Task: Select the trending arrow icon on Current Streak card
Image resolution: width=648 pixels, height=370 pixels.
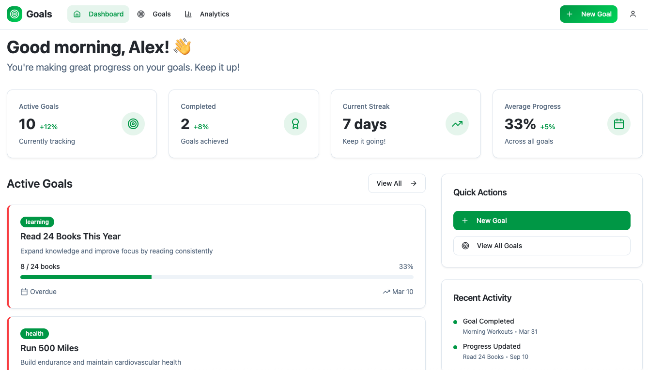Action: [457, 124]
